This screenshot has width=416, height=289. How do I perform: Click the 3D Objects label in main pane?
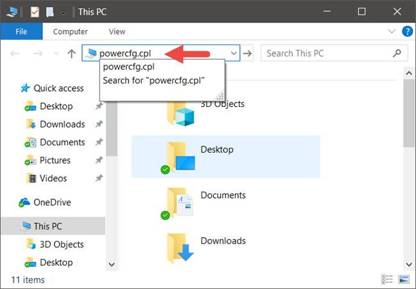(x=222, y=104)
